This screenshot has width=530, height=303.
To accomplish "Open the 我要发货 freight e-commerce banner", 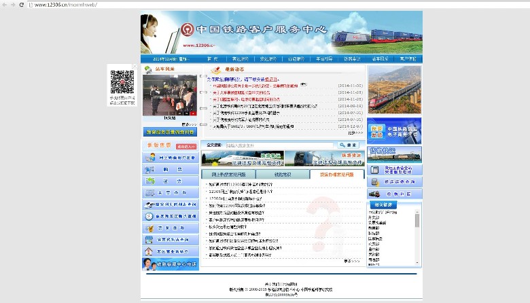I will point(394,131).
